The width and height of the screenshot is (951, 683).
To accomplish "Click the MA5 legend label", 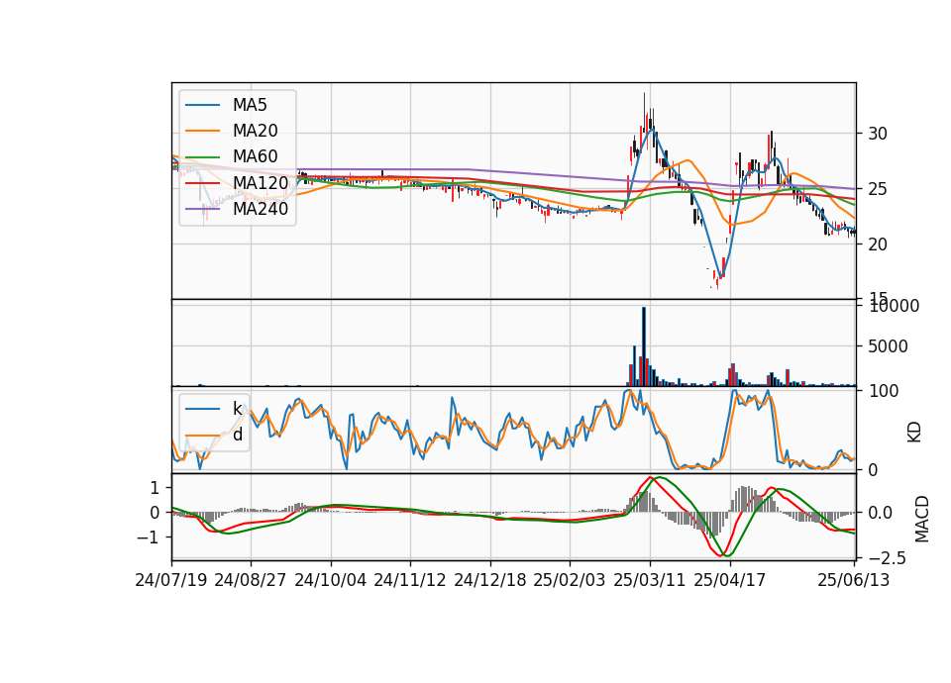I will tap(250, 105).
